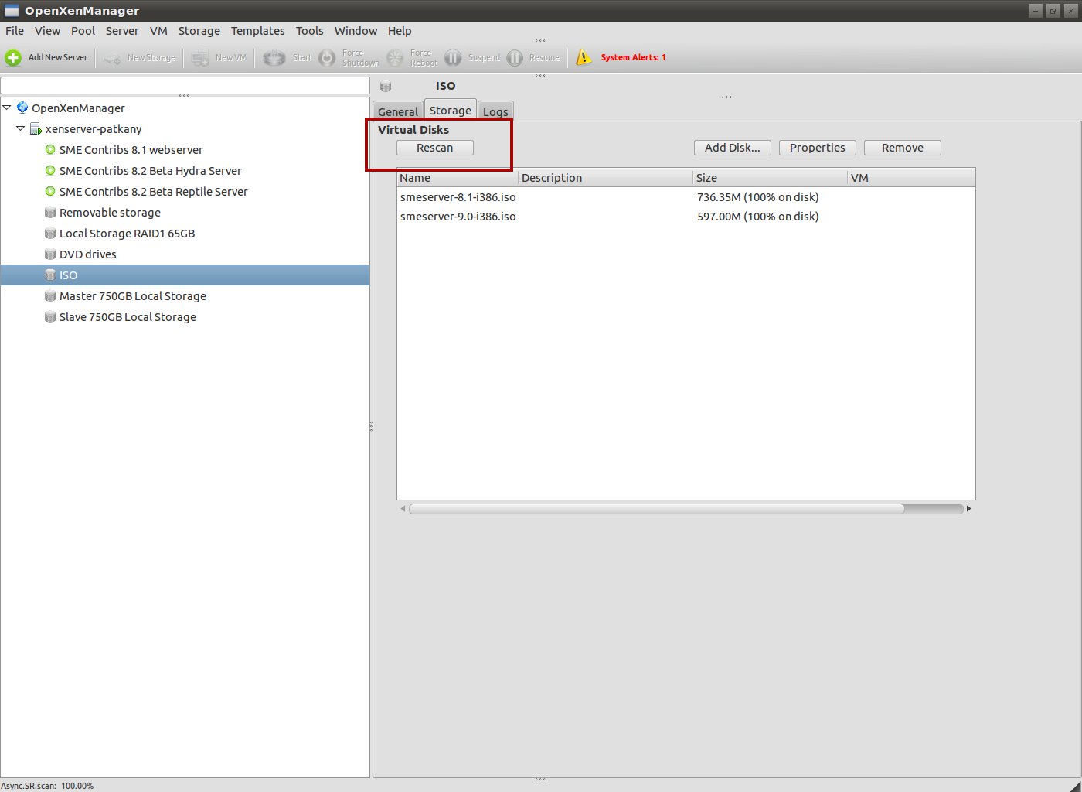Click the Removable storage disk icon
The height and width of the screenshot is (792, 1082).
pos(50,212)
